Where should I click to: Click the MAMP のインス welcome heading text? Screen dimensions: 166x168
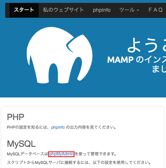[x=137, y=60]
